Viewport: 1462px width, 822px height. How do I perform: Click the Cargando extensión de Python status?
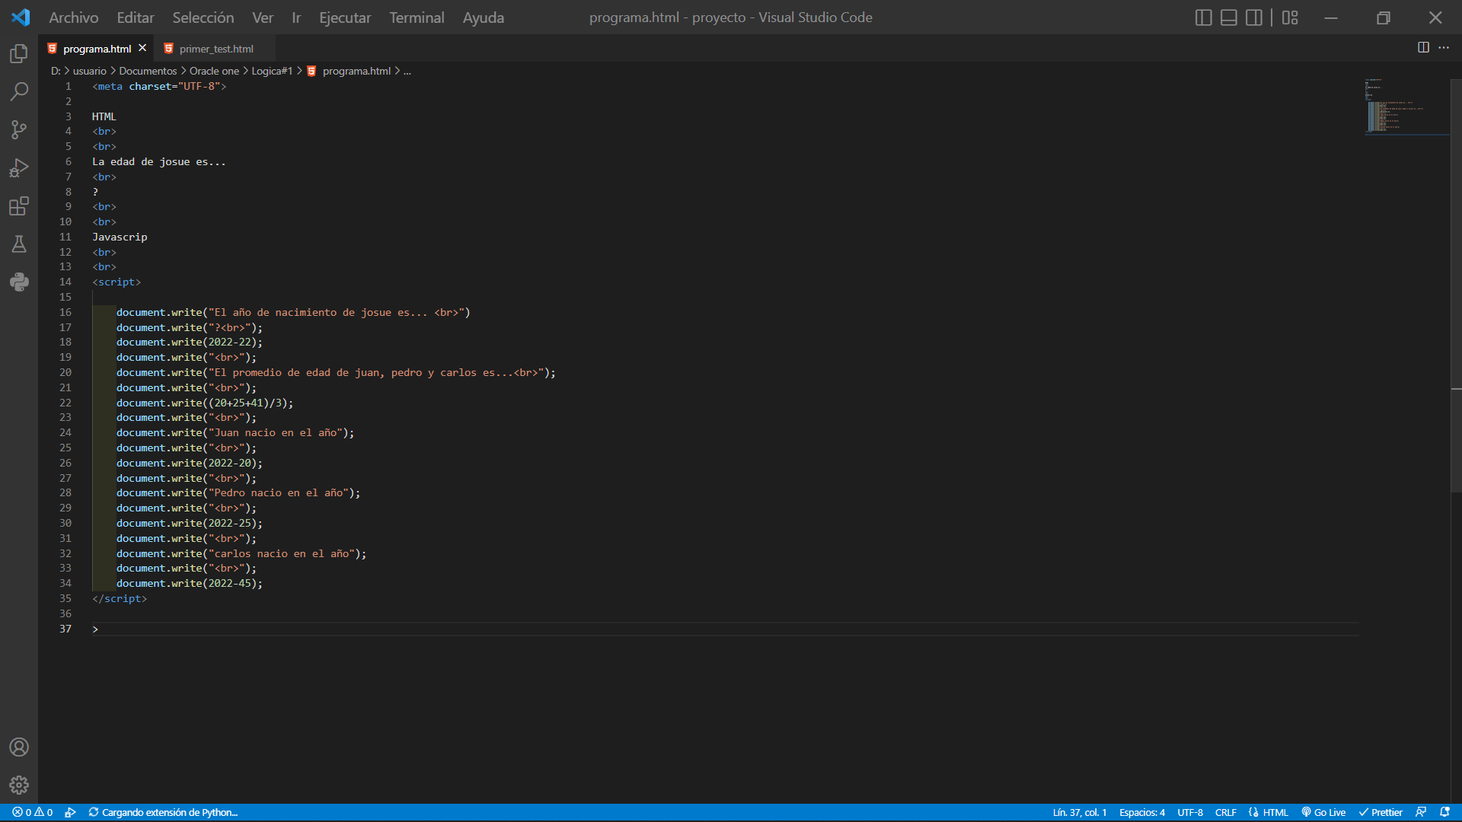pos(163,812)
